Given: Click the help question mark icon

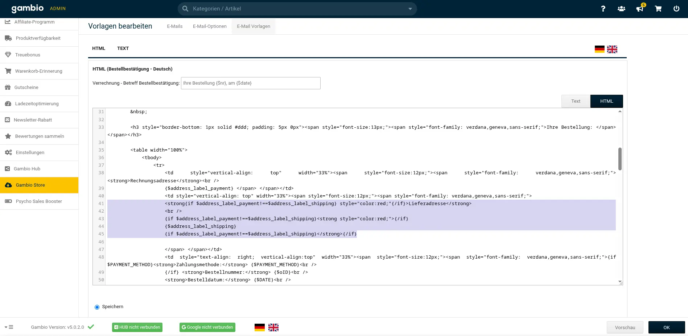Looking at the screenshot, I should pyautogui.click(x=603, y=9).
